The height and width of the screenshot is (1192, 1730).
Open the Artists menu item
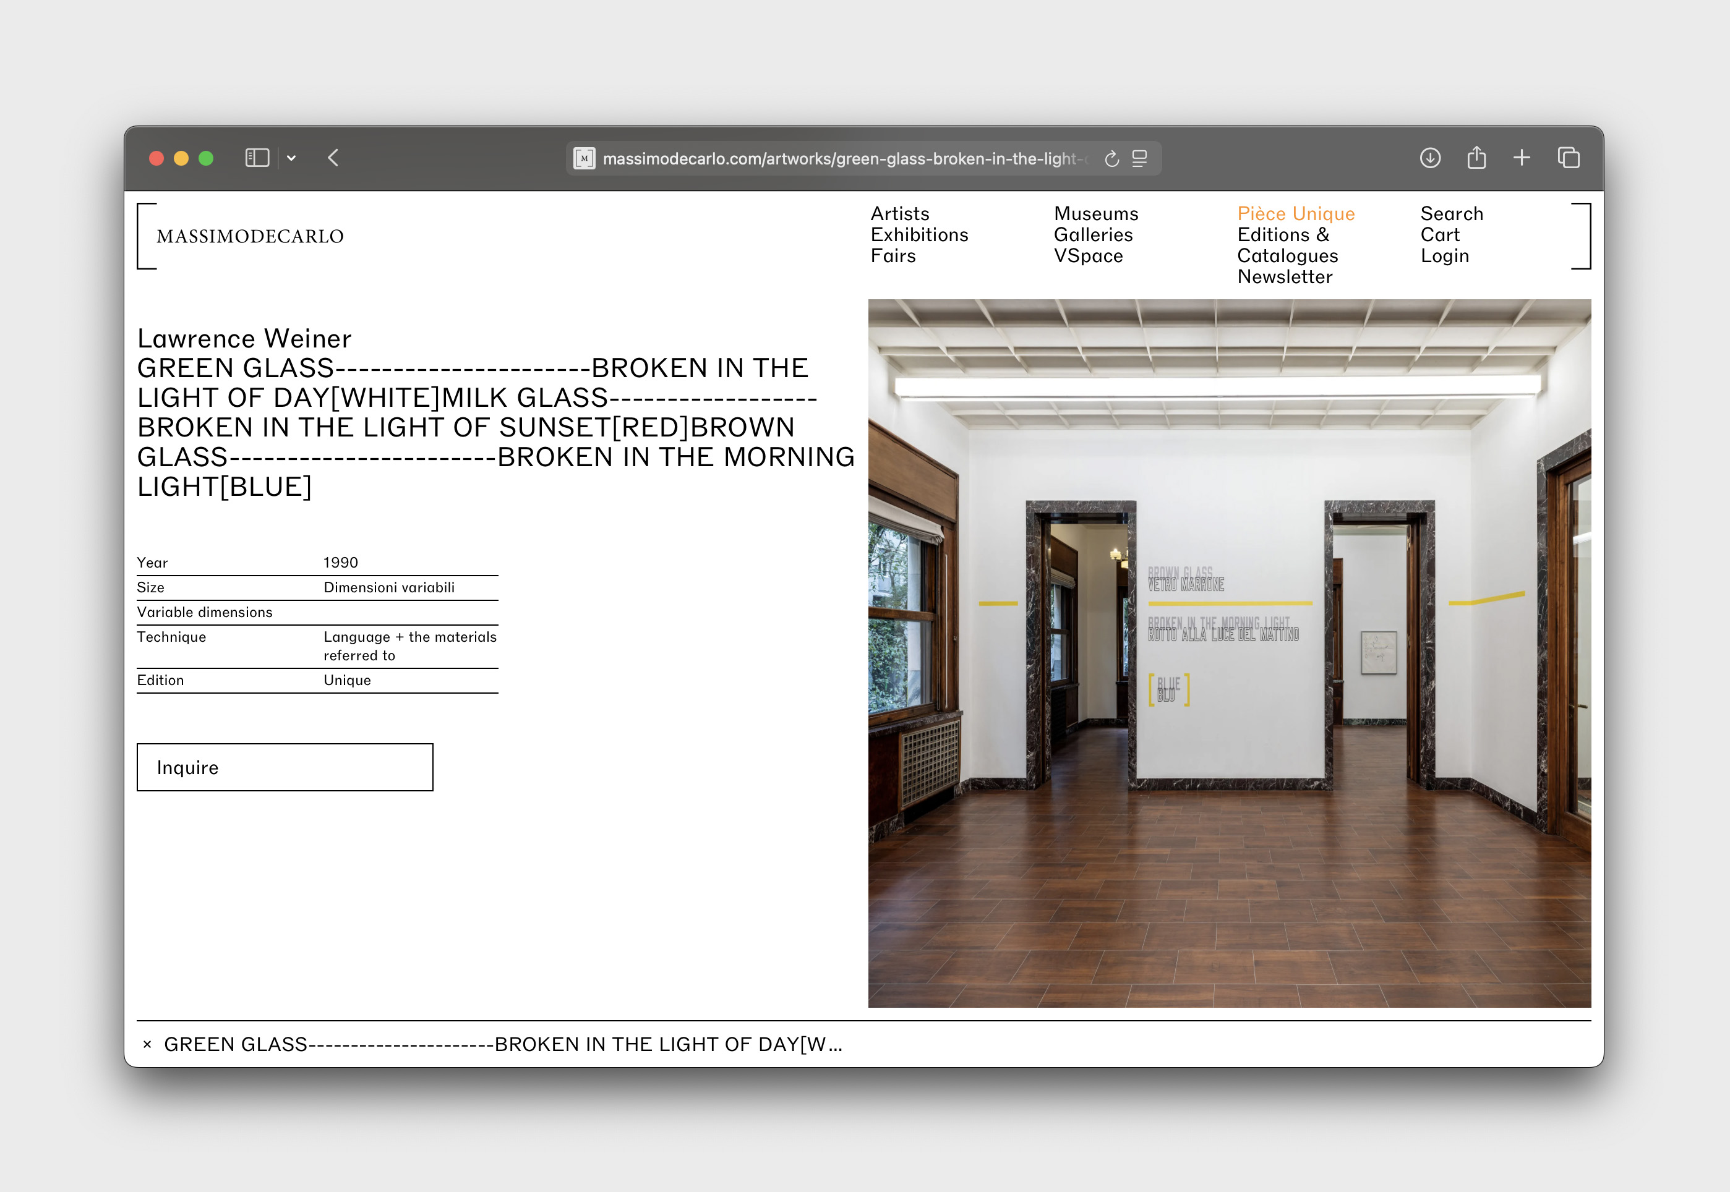(899, 213)
